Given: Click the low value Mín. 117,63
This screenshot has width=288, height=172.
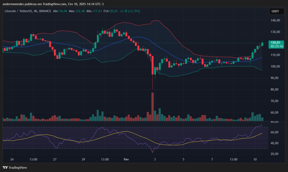Looking at the screenshot, I should click(94, 11).
